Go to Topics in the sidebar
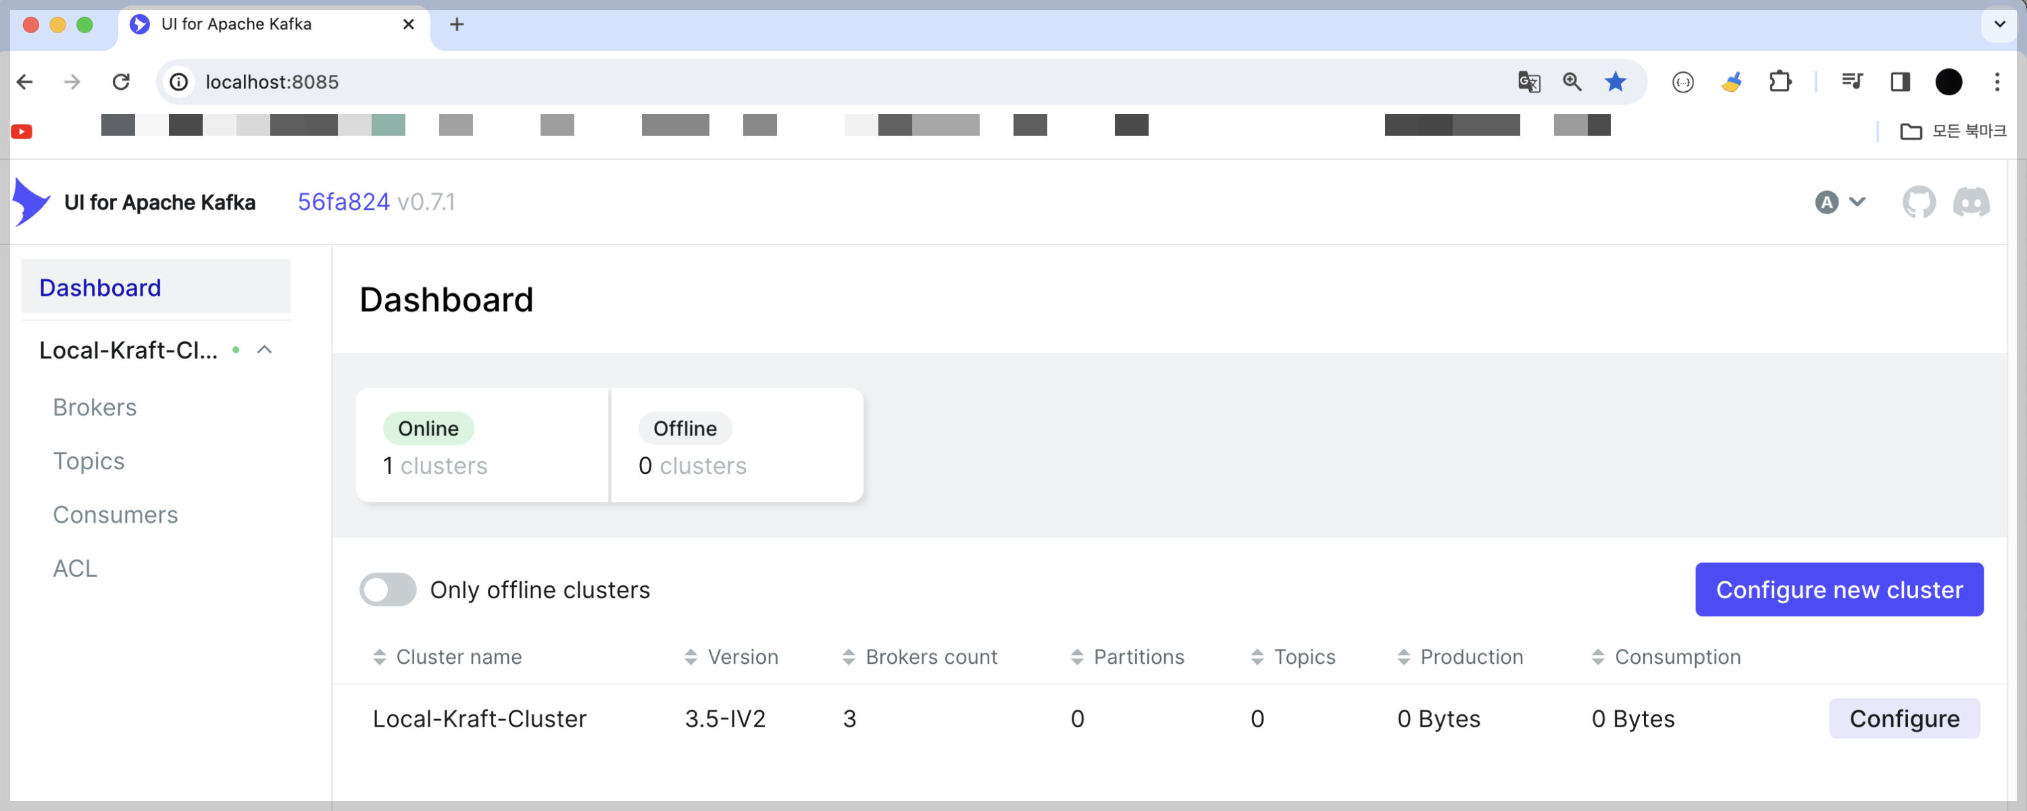This screenshot has height=811, width=2027. (x=88, y=460)
